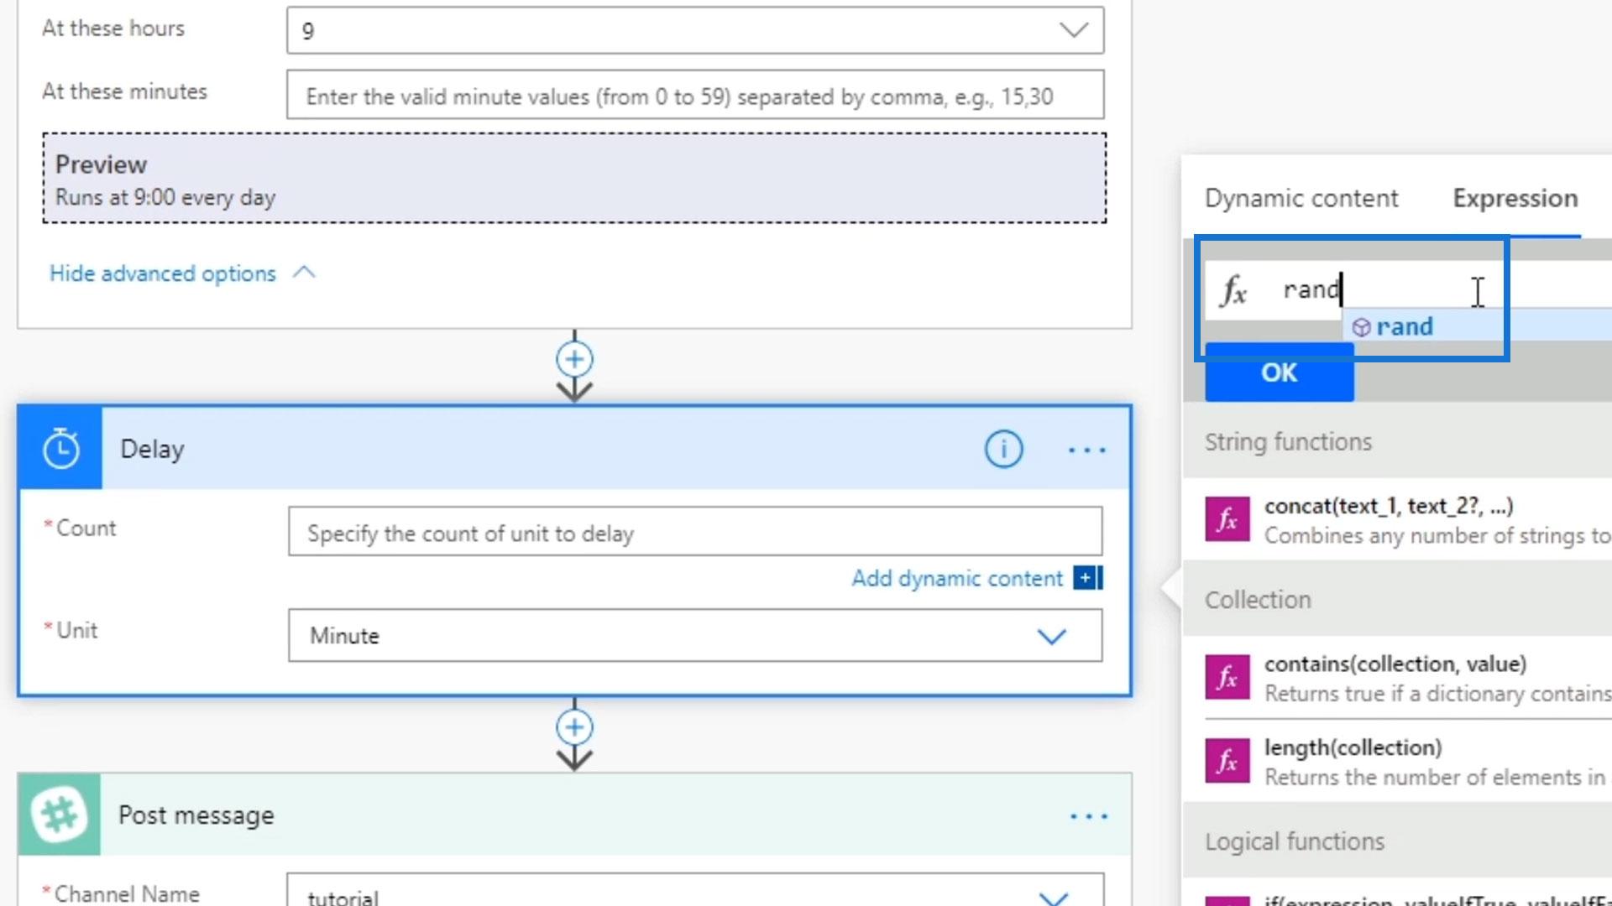Click the Slack Post message icon
This screenshot has width=1612, height=906.
pyautogui.click(x=59, y=815)
